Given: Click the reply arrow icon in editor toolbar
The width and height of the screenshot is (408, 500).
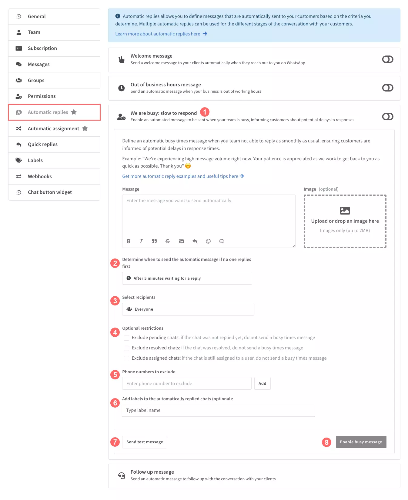Looking at the screenshot, I should 195,241.
